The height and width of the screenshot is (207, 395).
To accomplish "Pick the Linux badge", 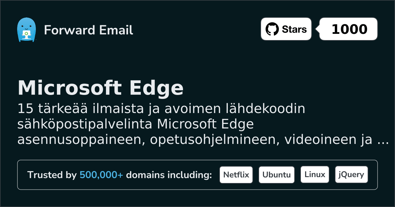I will tap(315, 175).
